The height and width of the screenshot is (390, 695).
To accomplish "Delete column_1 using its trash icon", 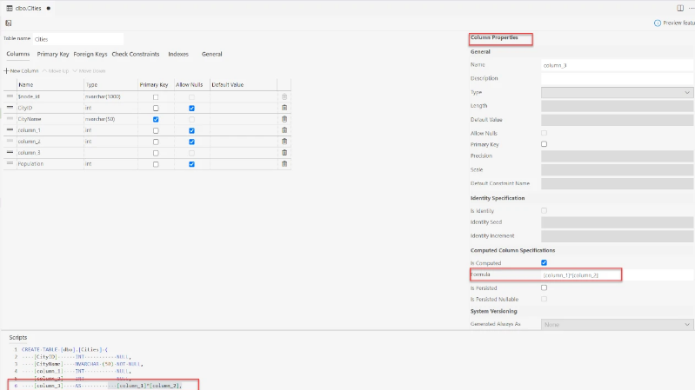I will click(284, 130).
